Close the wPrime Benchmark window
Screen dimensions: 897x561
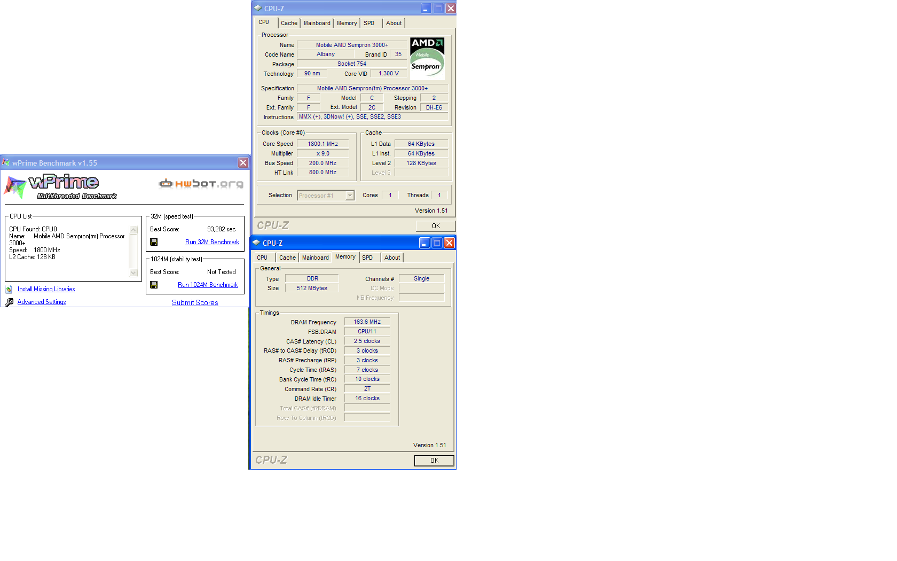pyautogui.click(x=243, y=163)
